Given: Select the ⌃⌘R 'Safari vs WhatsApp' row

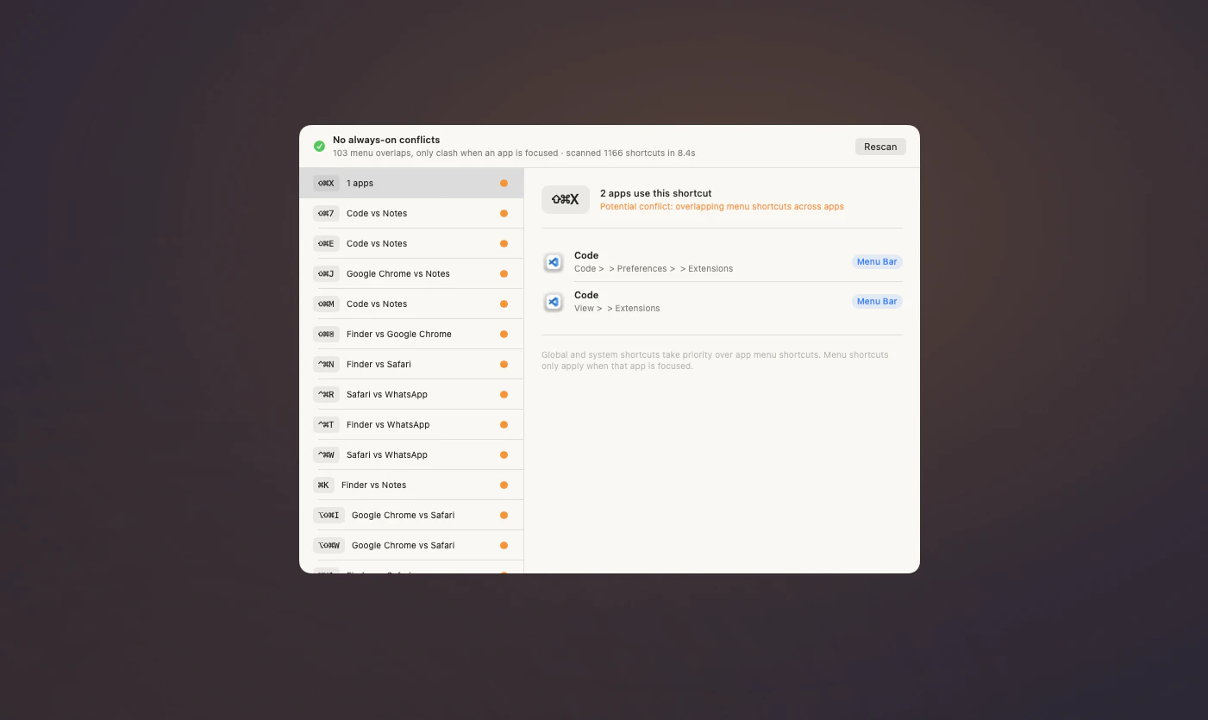Looking at the screenshot, I should [x=411, y=394].
